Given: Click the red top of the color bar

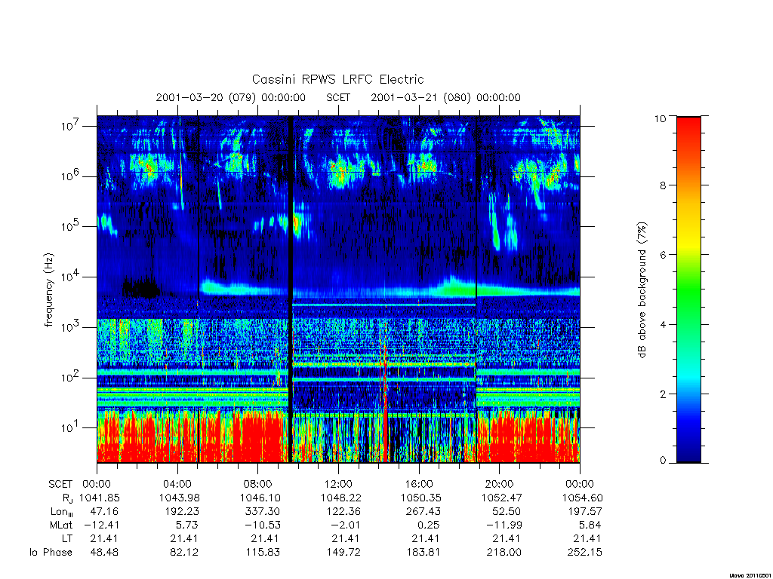Looking at the screenshot, I should click(688, 128).
